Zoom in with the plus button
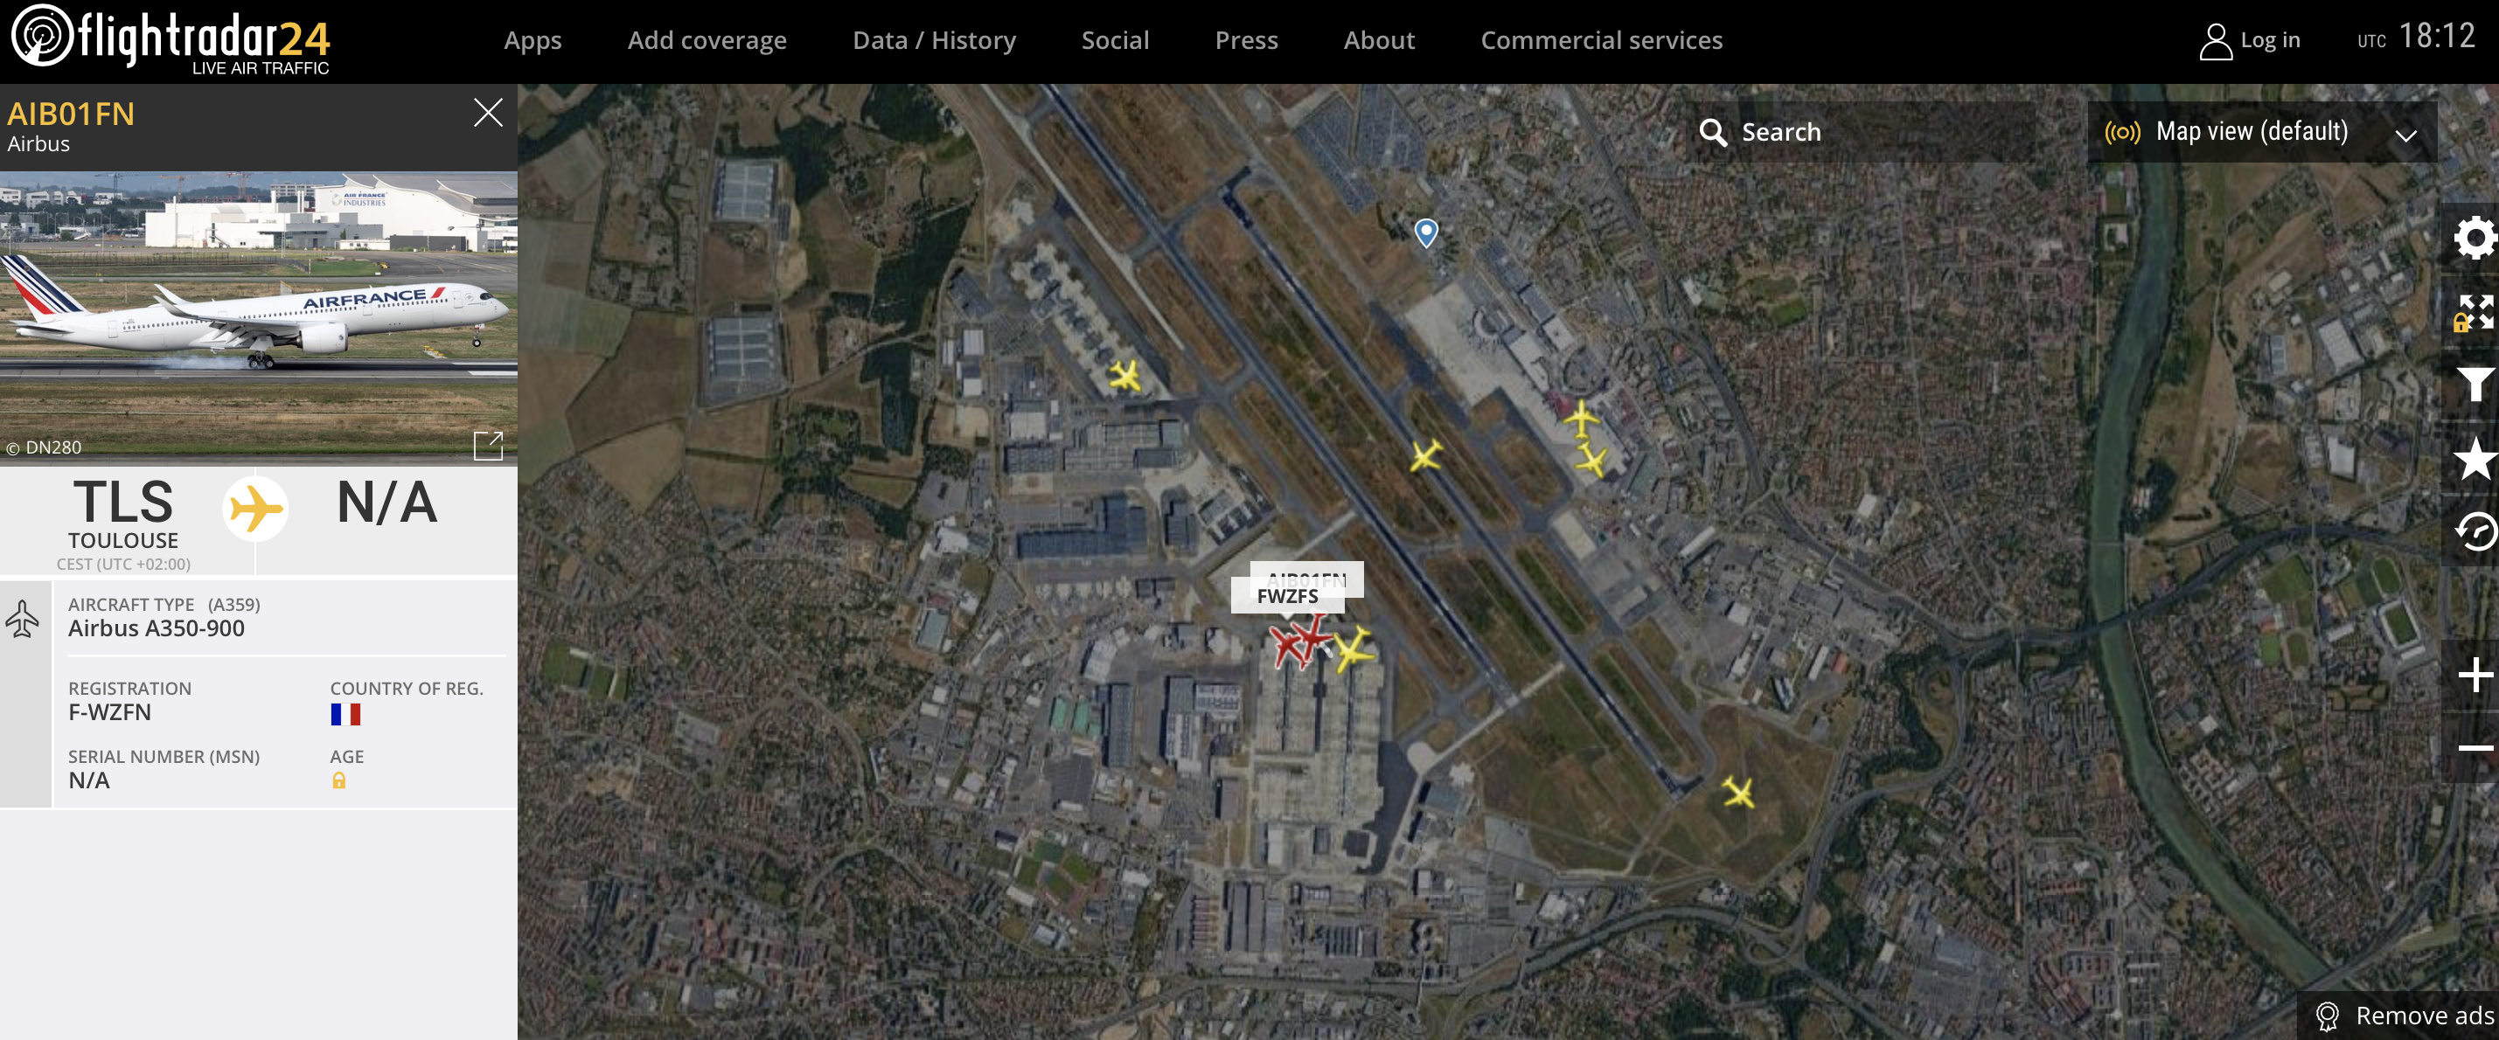The image size is (2499, 1040). 2475,675
